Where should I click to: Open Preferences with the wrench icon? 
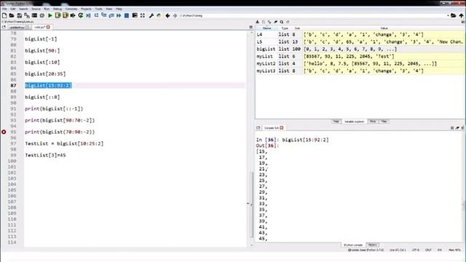pos(151,15)
